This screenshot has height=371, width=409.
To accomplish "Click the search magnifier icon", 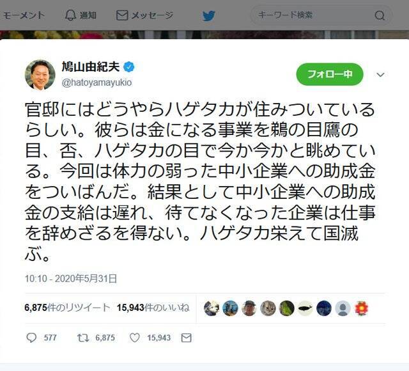I will click(x=380, y=15).
